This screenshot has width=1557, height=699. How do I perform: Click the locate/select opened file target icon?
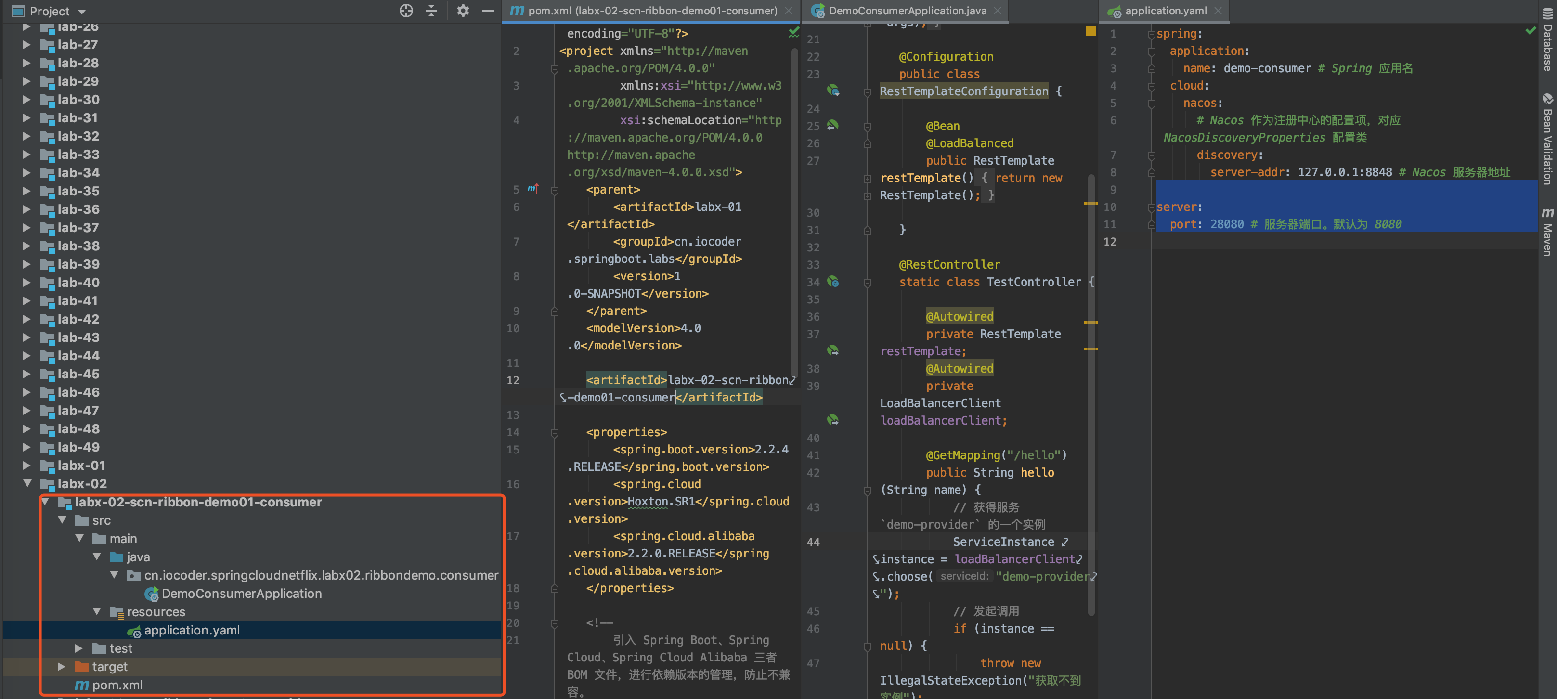[406, 11]
